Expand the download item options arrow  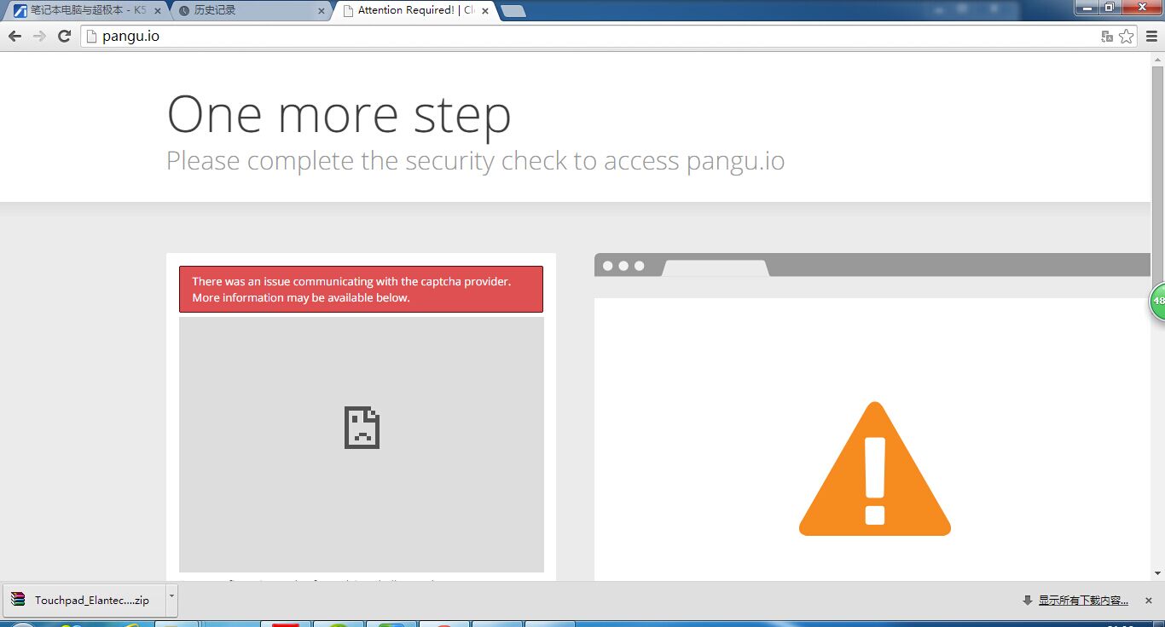(171, 600)
